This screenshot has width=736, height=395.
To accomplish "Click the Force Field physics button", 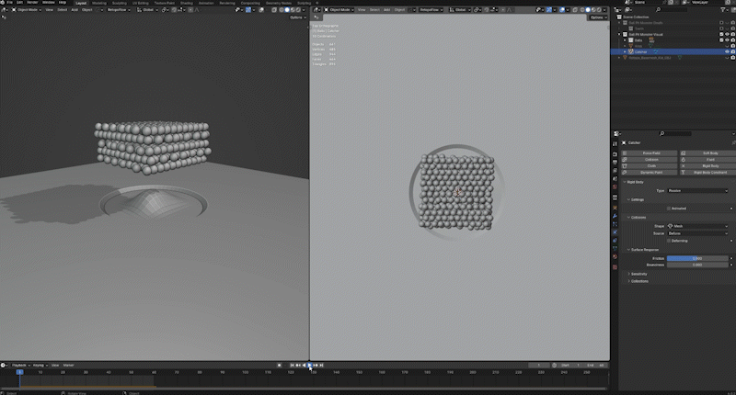I will tap(651, 152).
